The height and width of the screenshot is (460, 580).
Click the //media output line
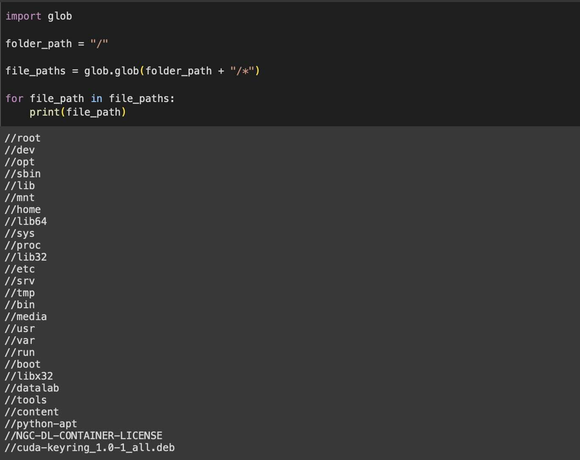pos(25,316)
